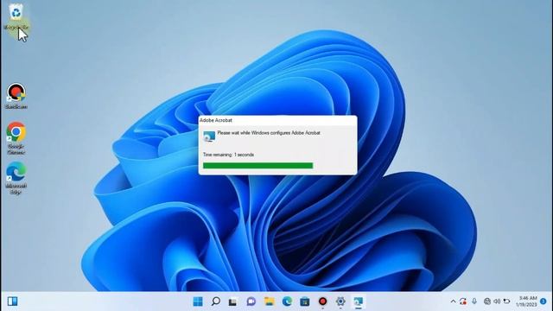Show hidden system tray icons
Viewport: 553px width, 311px height.
click(453, 301)
